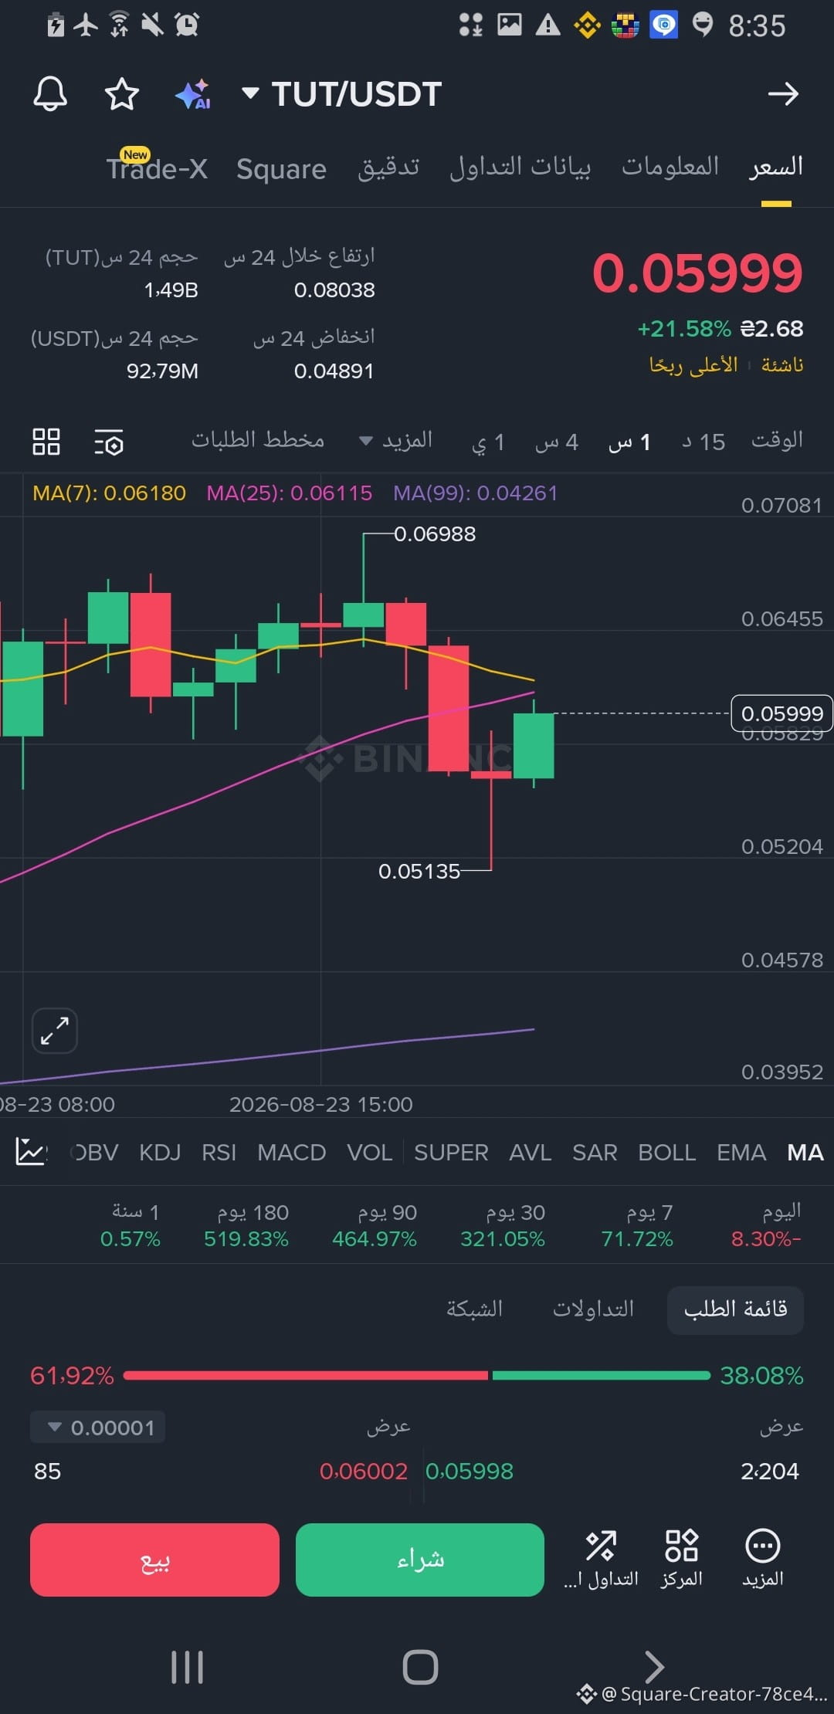Tap the 30 يوم 321.05% performance value
Viewport: 834px width, 1714px height.
point(503,1238)
